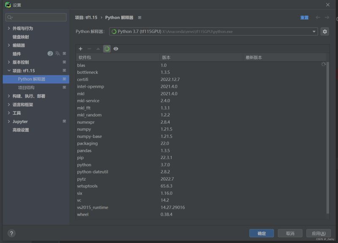Select the blas package row
This screenshot has width=338, height=243.
coord(201,65)
